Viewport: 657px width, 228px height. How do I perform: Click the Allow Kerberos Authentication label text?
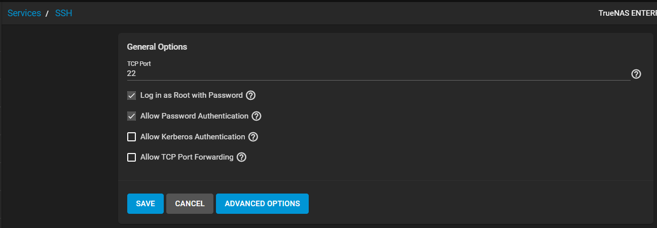tap(193, 137)
